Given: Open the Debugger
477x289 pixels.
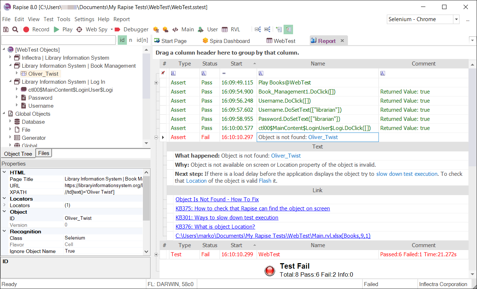Looking at the screenshot, I should pos(132,29).
